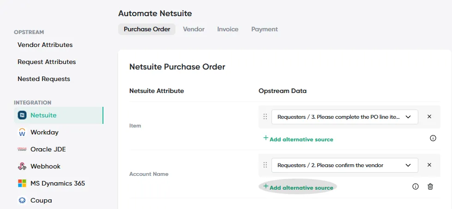Open the 'Please confirm the vendor' dropdown
452x209 pixels.
345,165
